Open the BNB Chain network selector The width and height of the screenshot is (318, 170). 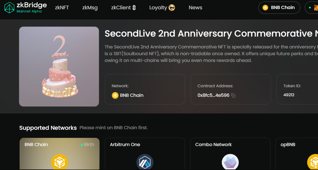[x=279, y=8]
